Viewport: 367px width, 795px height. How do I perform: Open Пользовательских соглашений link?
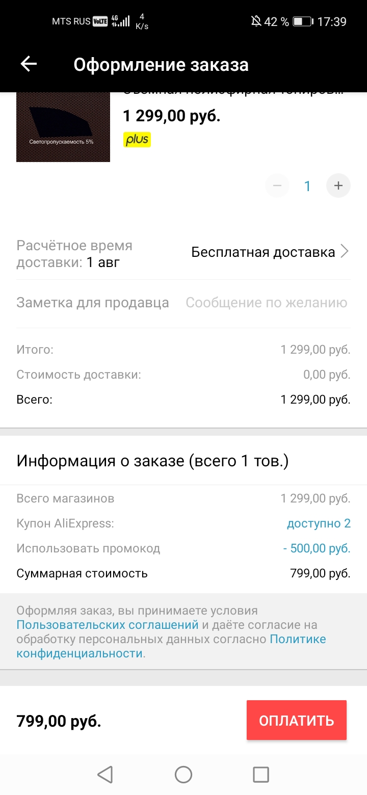108,625
